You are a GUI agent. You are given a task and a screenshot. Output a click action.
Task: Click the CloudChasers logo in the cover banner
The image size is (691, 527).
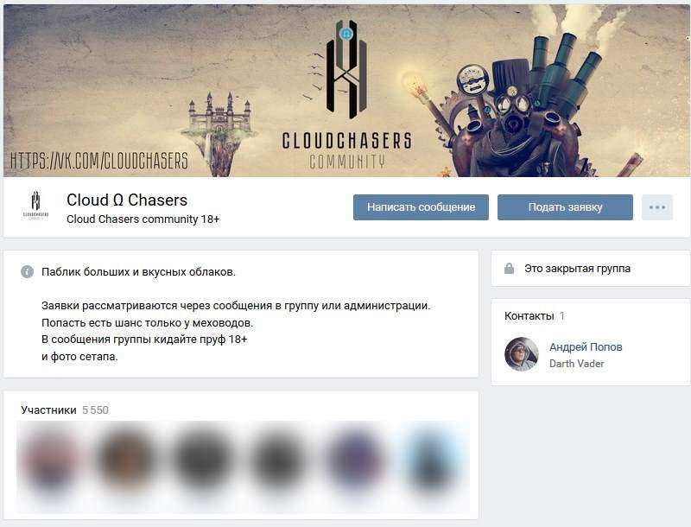347,95
